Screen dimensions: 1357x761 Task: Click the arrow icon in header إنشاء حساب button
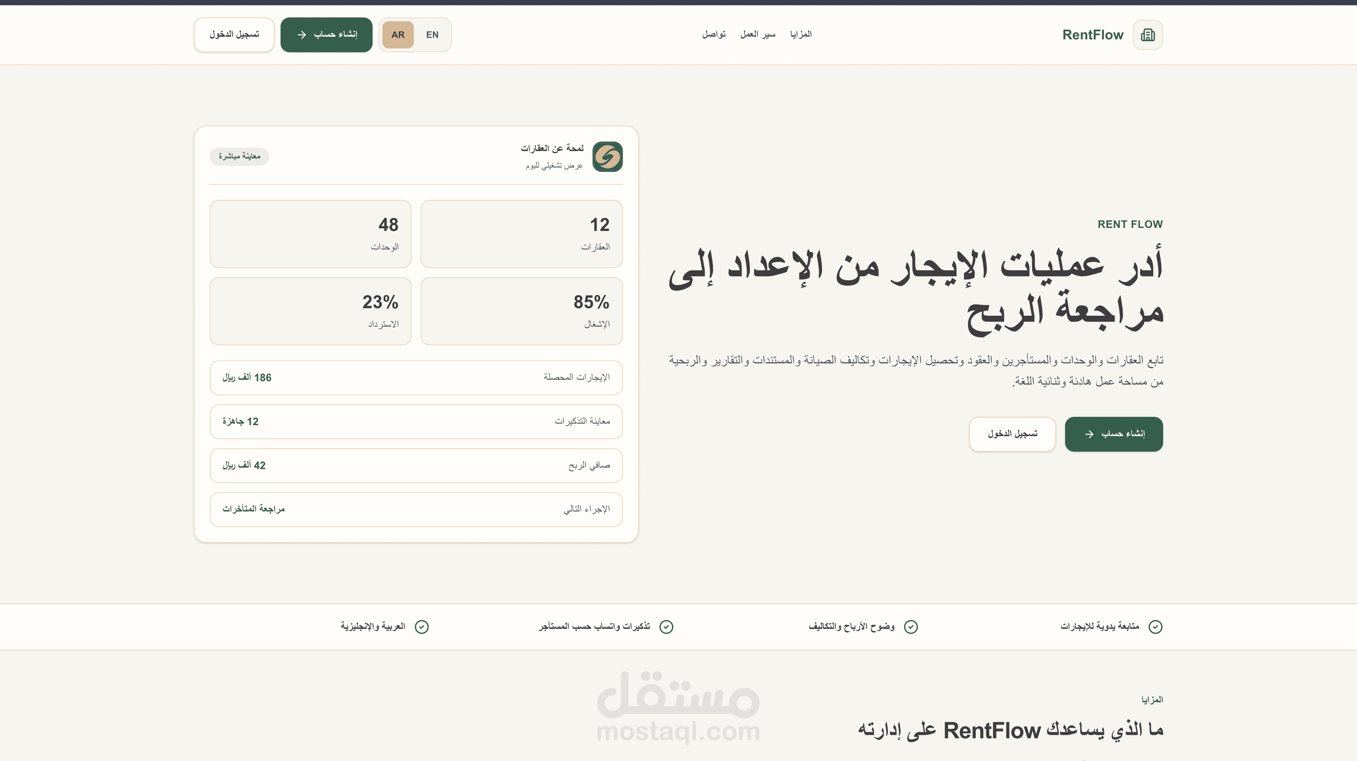pyautogui.click(x=302, y=35)
